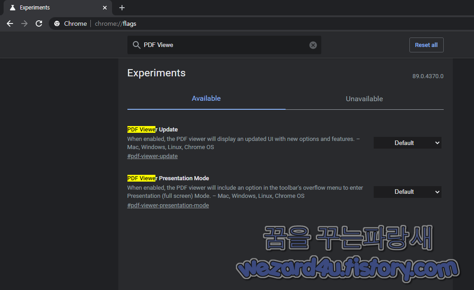The width and height of the screenshot is (474, 290).
Task: Follow the #pdf-viewer-update link
Action: 152,156
